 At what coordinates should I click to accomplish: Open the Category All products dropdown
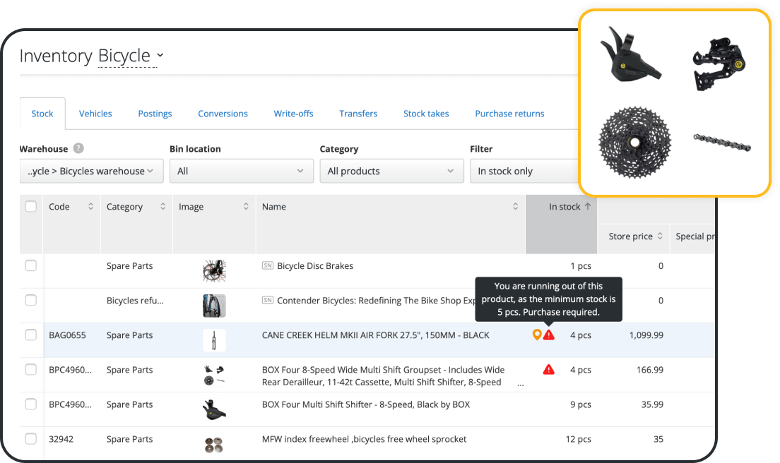point(391,171)
